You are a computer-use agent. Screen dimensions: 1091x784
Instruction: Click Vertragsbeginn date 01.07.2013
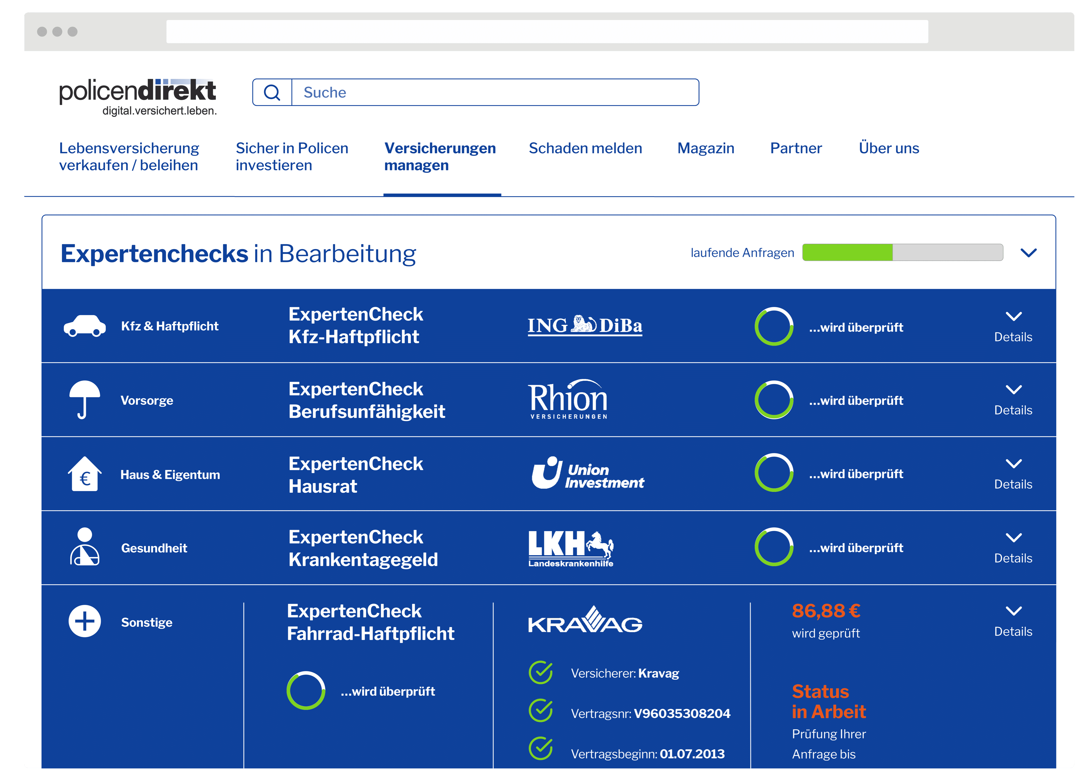pos(692,754)
